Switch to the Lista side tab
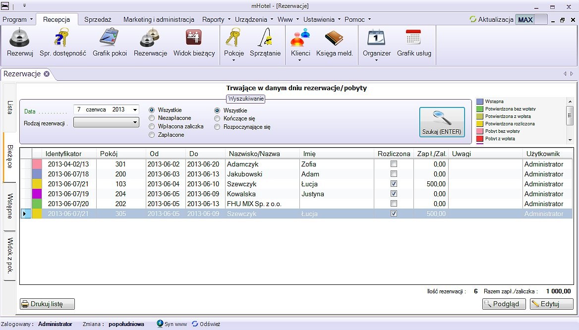 10,107
